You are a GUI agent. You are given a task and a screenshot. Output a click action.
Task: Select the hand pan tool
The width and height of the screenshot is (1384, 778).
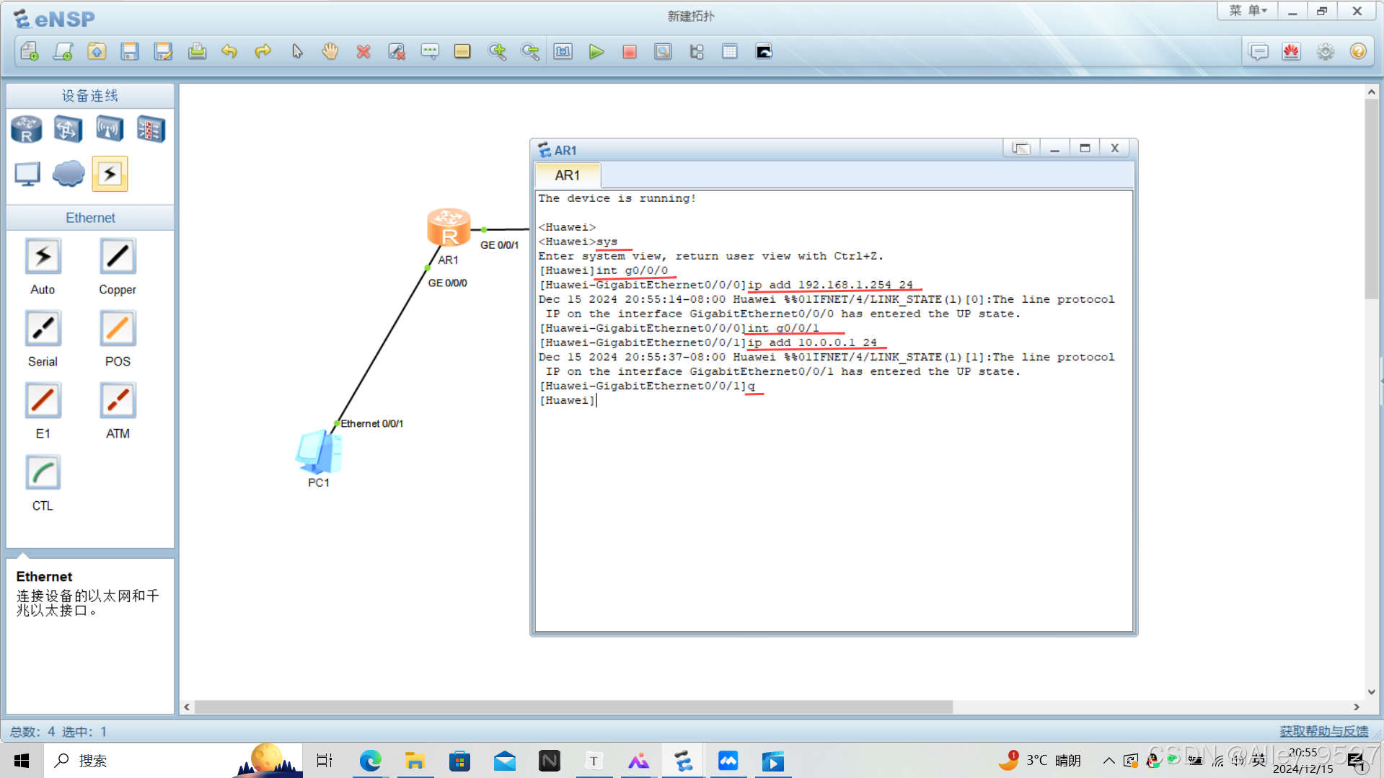[x=330, y=51]
